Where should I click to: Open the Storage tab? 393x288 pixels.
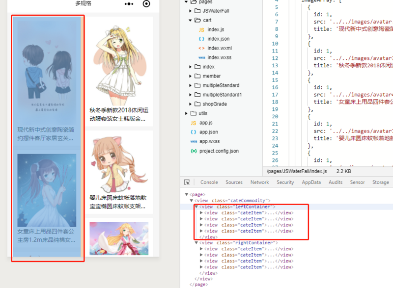click(x=381, y=183)
